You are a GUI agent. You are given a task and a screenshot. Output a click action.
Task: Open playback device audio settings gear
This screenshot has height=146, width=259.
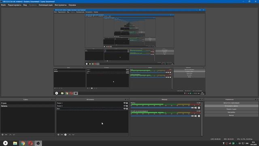pos(199,116)
